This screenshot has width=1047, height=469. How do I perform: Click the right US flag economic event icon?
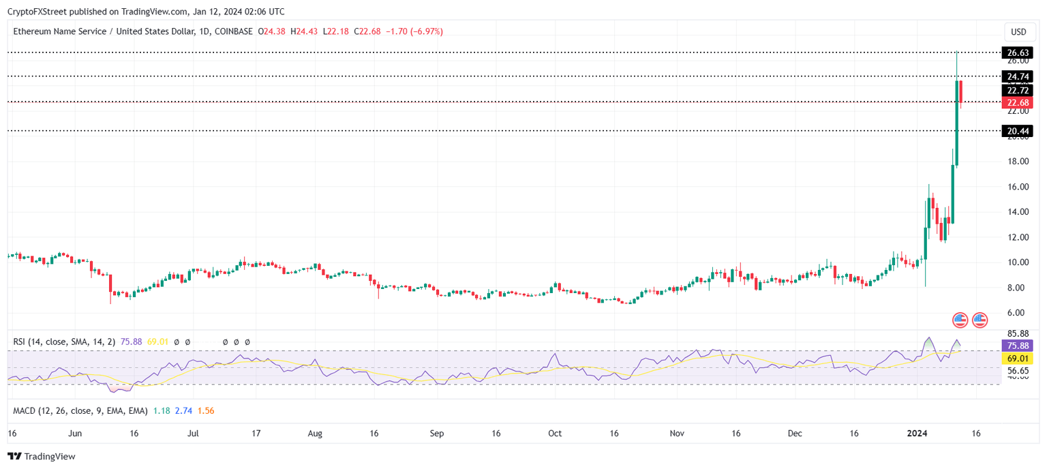point(980,319)
